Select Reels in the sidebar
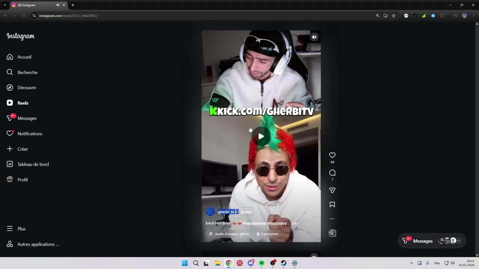 click(18, 103)
